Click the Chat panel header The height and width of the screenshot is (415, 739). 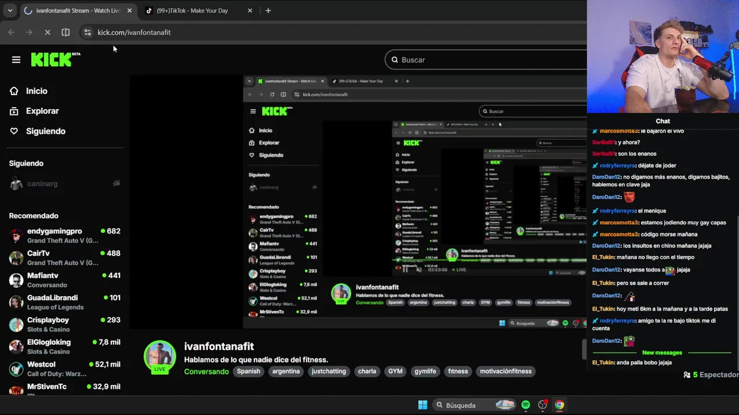663,121
